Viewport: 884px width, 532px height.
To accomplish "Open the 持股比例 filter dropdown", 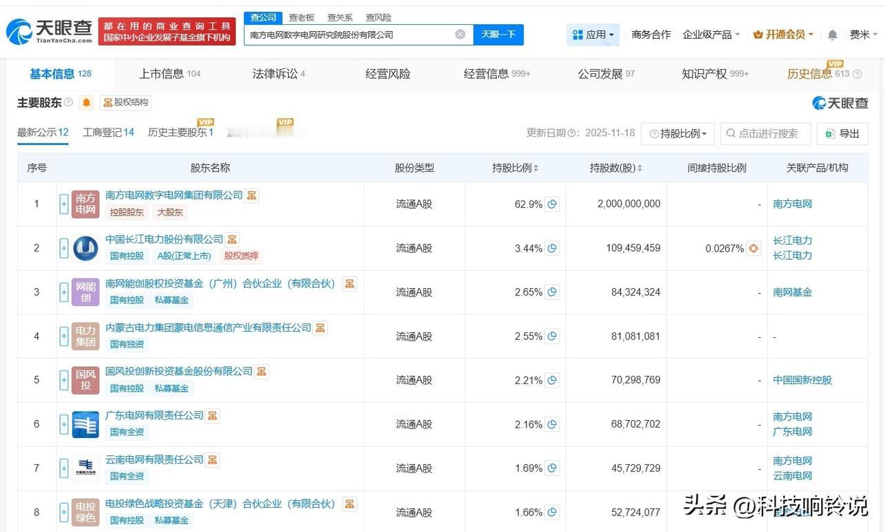I will pyautogui.click(x=678, y=133).
